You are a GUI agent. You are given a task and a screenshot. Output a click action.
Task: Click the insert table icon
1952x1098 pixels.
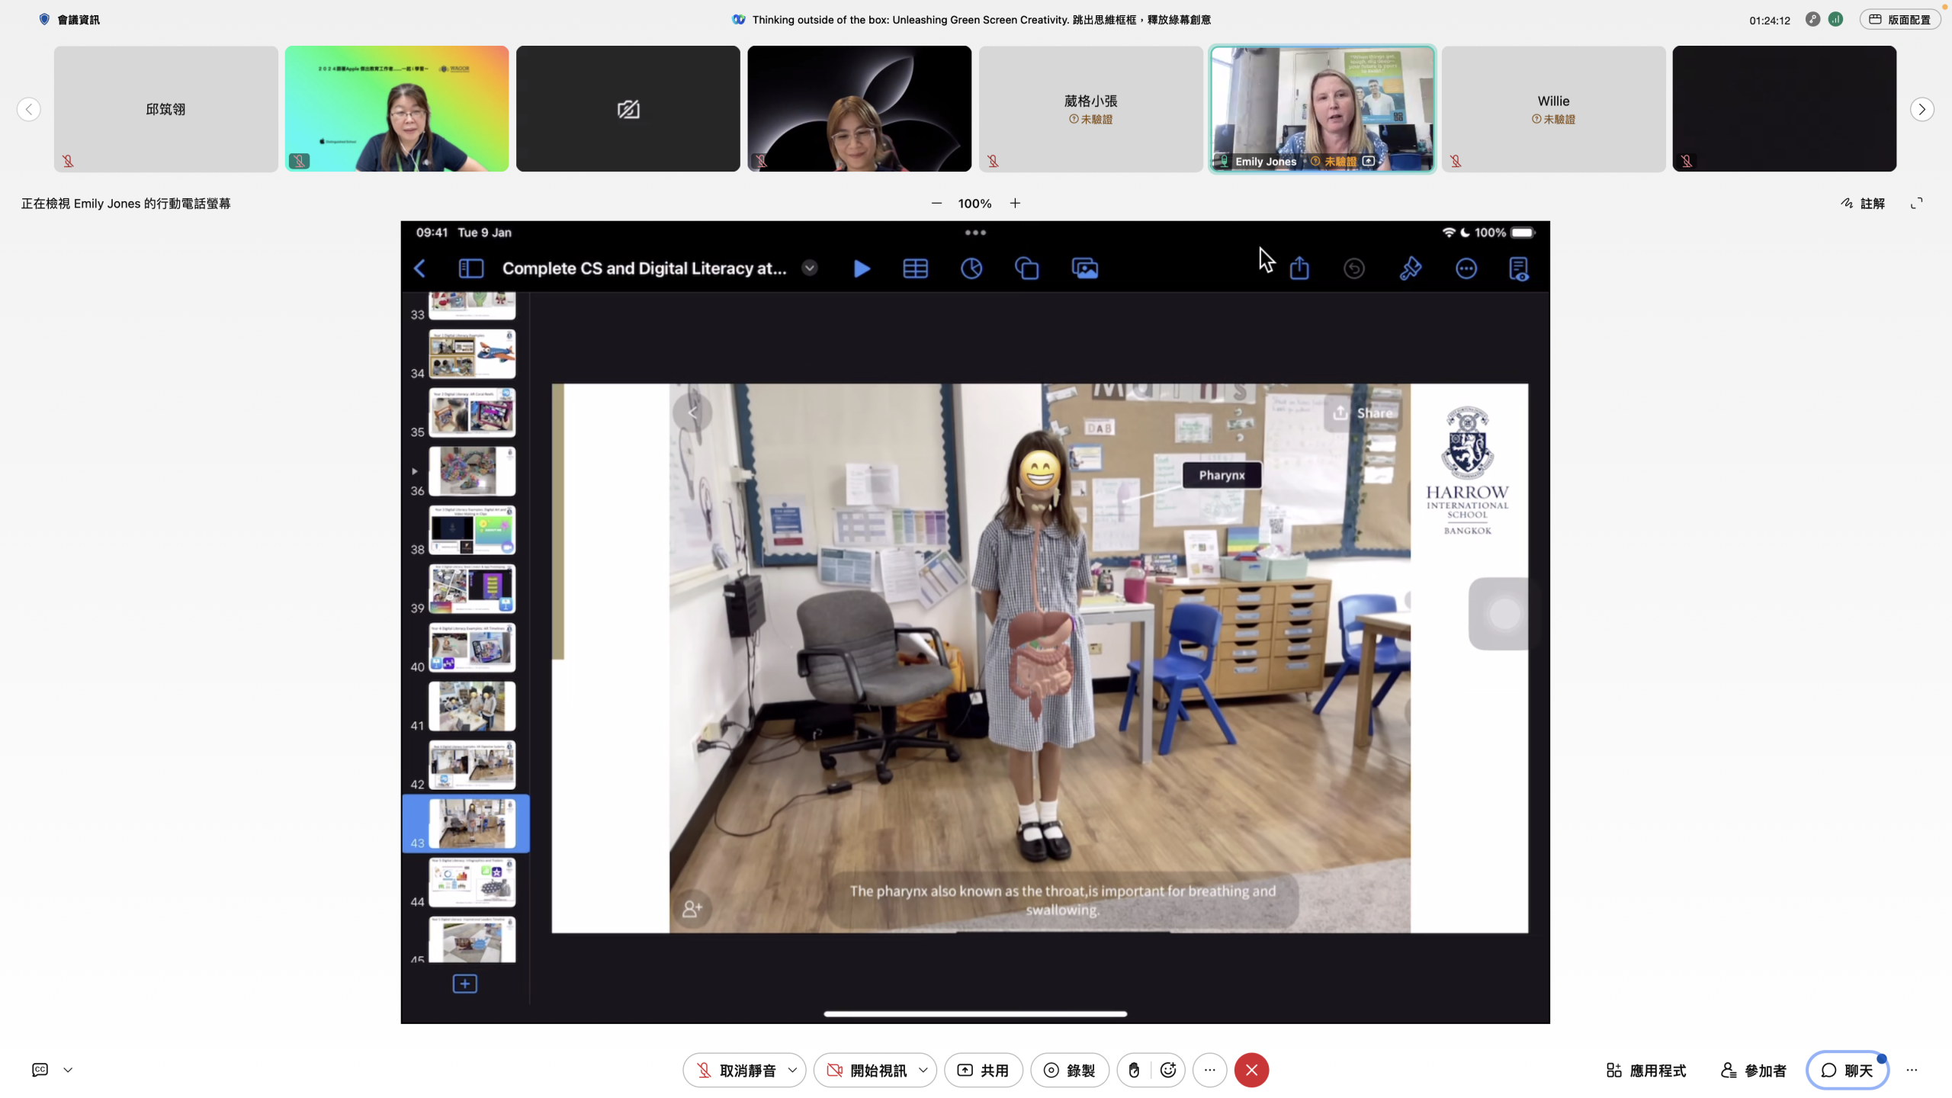pos(915,268)
